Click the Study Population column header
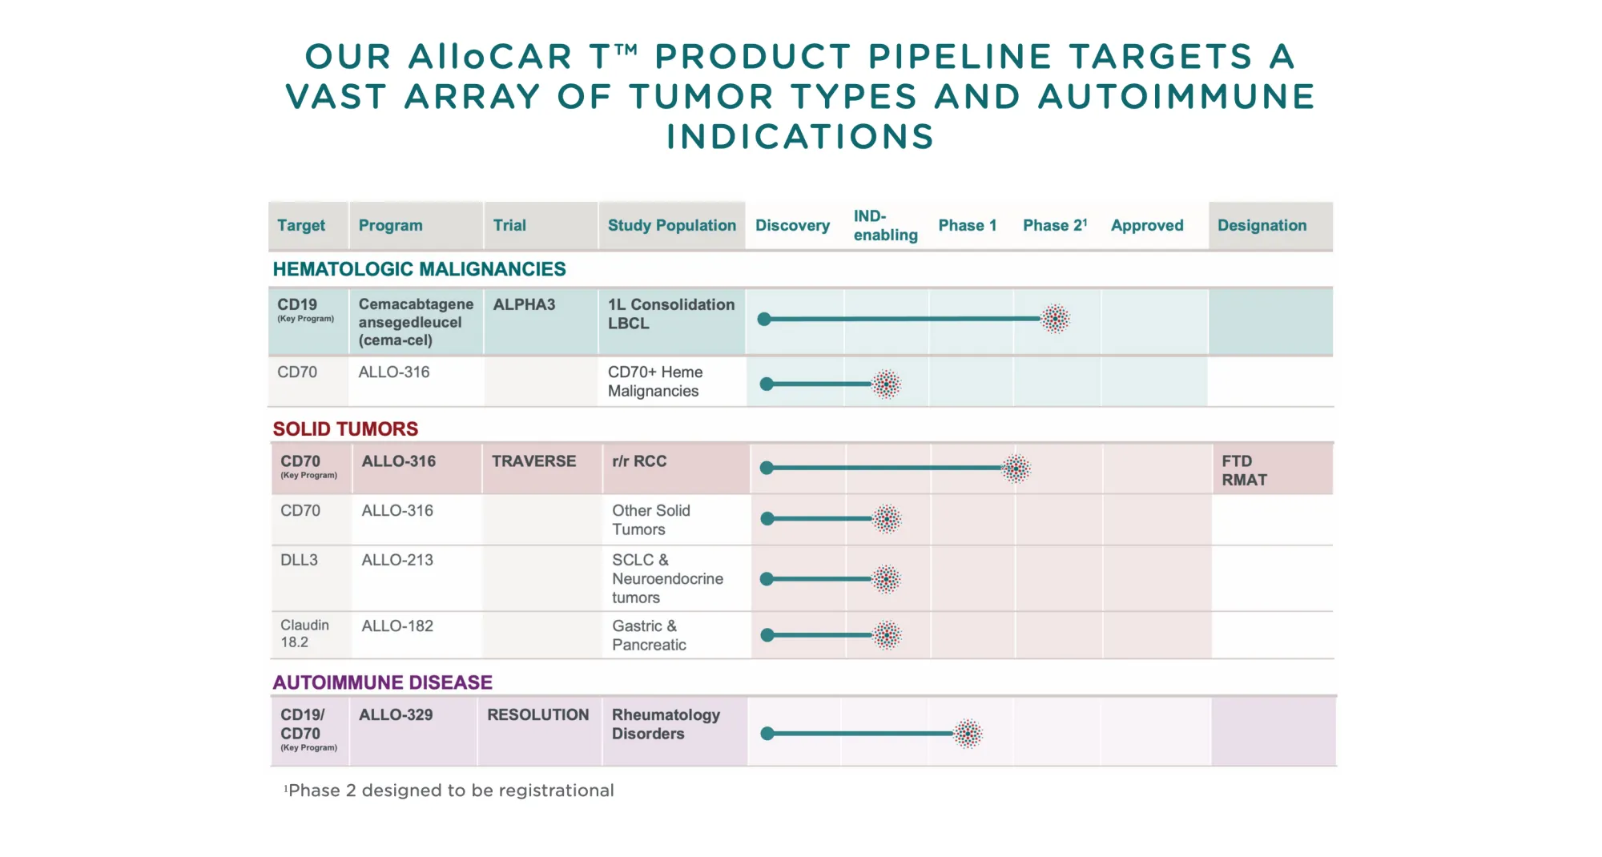Viewport: 1602px width, 857px height. pyautogui.click(x=671, y=225)
